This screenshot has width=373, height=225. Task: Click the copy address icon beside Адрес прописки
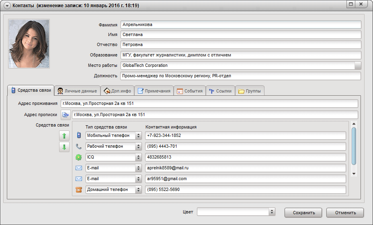(x=66, y=115)
